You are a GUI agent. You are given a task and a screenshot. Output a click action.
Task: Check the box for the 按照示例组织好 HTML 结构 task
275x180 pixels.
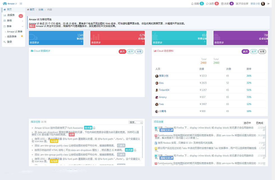tap(33, 150)
